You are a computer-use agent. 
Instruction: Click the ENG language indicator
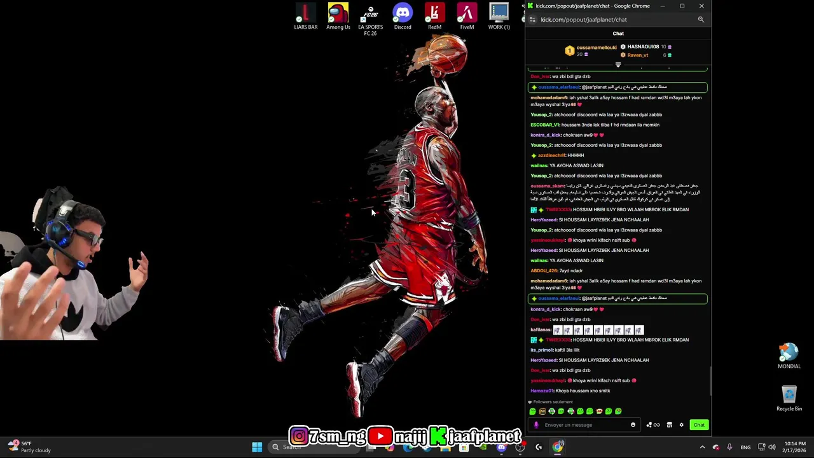745,447
